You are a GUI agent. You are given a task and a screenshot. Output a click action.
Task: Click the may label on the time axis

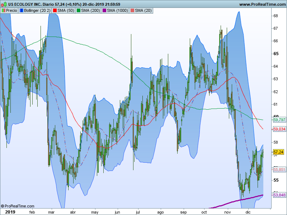[x=95, y=212]
